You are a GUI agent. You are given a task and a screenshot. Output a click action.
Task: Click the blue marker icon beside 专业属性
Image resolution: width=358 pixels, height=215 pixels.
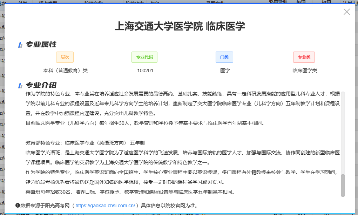pyautogui.click(x=20, y=45)
